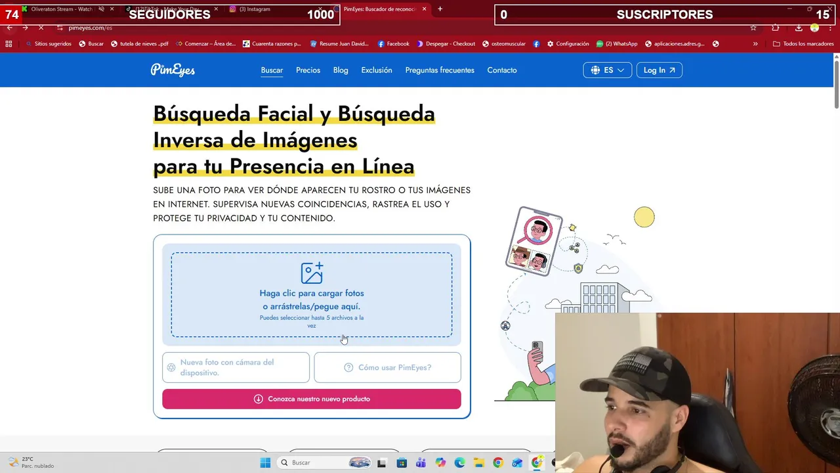The image size is (840, 473).
Task: Open the Facebook bookmark
Action: pos(393,44)
